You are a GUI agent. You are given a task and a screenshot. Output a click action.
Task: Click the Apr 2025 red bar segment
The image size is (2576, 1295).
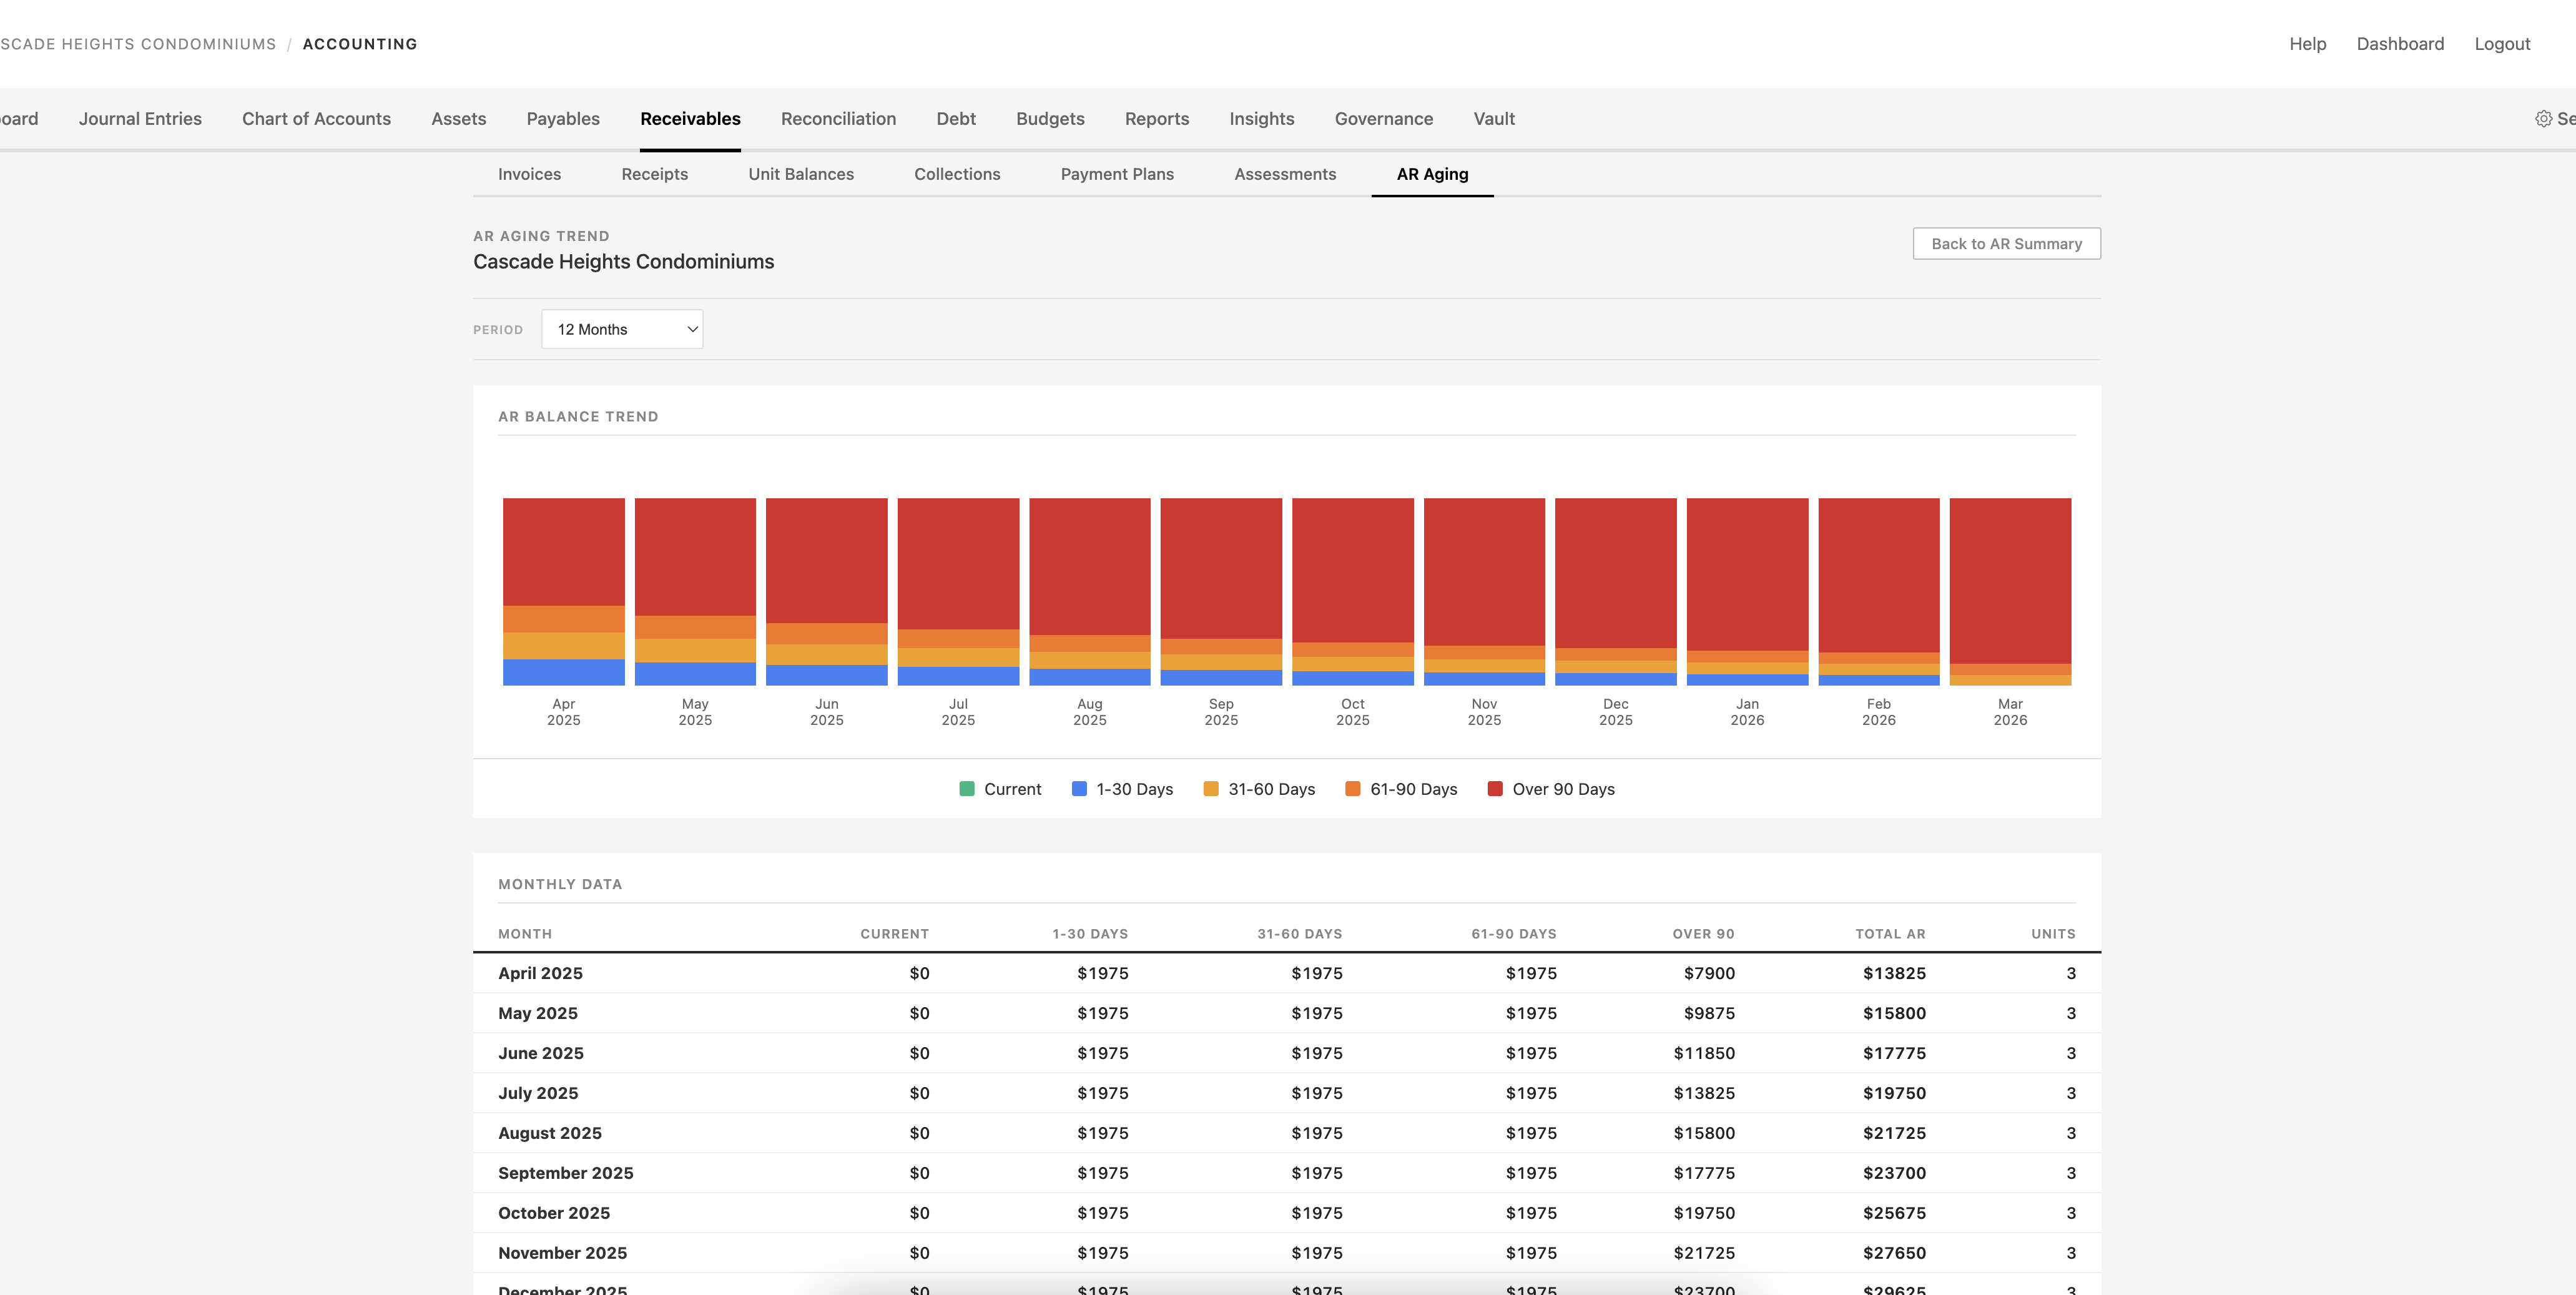563,550
